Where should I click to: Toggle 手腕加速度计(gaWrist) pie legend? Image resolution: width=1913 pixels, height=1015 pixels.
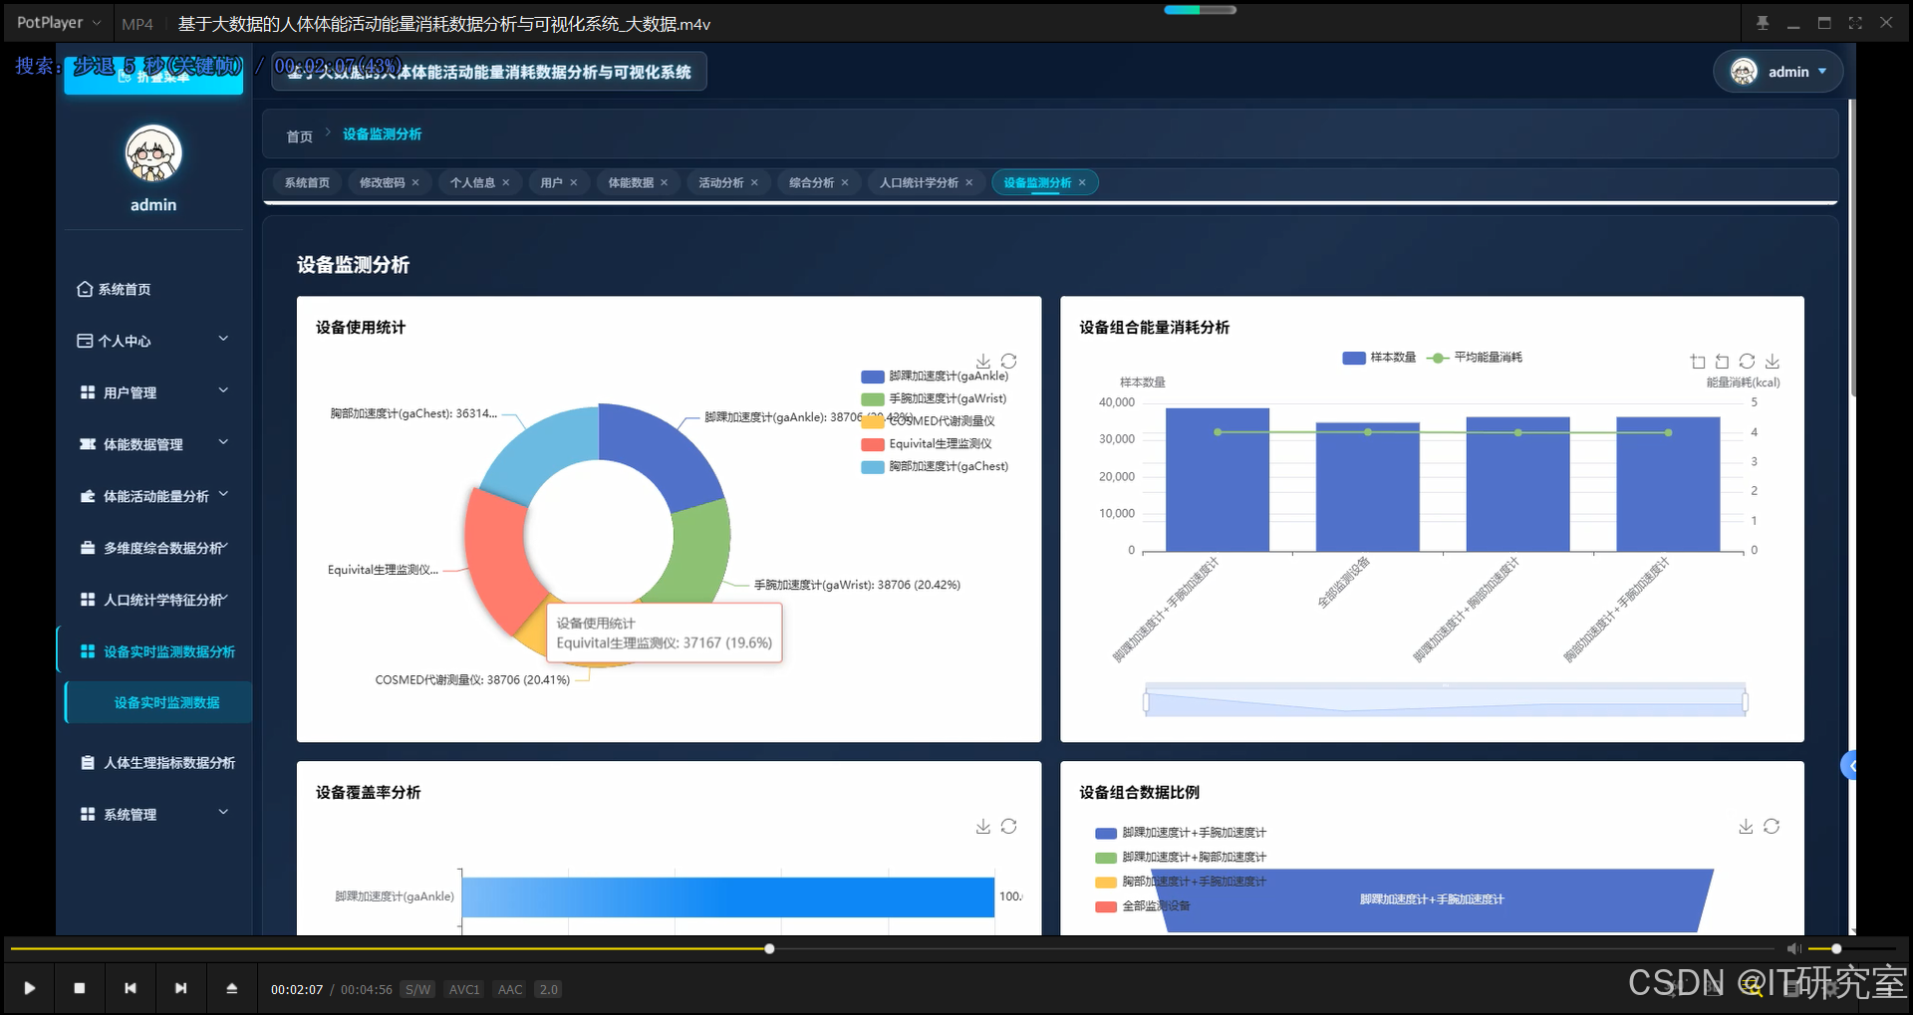(x=934, y=398)
